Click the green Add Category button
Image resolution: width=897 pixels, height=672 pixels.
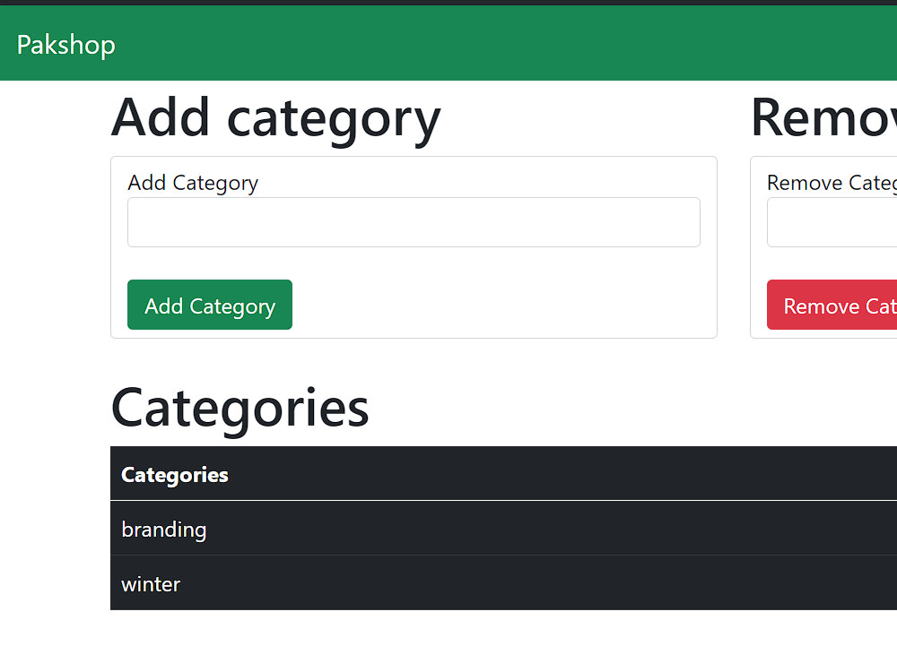click(210, 305)
